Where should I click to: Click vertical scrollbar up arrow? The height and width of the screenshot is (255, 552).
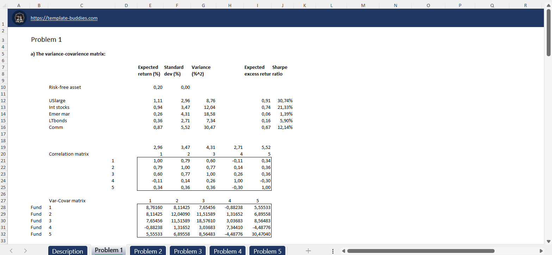tap(548, 5)
